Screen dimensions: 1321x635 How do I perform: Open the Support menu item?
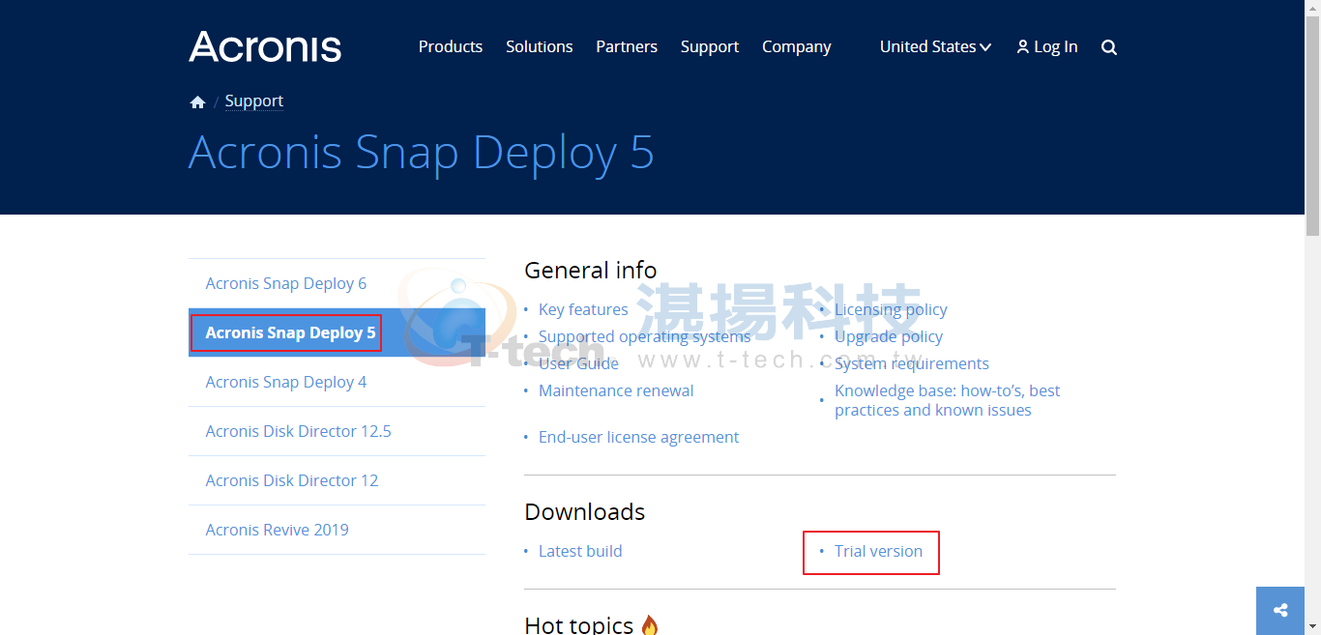pos(710,46)
